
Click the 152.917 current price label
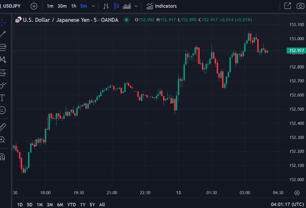tap(296, 50)
